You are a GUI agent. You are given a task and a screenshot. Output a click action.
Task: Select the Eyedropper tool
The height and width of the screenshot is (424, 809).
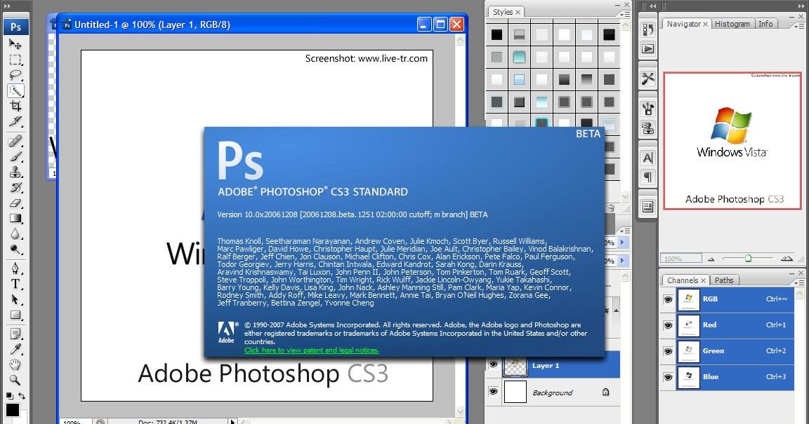[15, 349]
